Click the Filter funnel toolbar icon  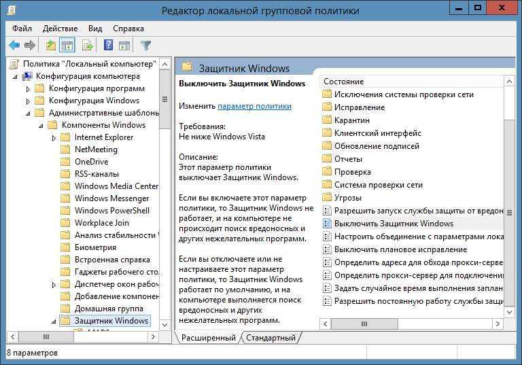tap(146, 46)
